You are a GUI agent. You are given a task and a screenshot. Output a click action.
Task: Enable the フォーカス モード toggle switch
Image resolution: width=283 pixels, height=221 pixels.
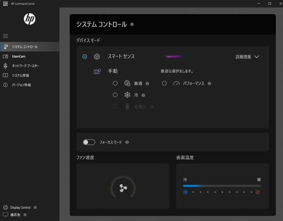[x=89, y=142]
